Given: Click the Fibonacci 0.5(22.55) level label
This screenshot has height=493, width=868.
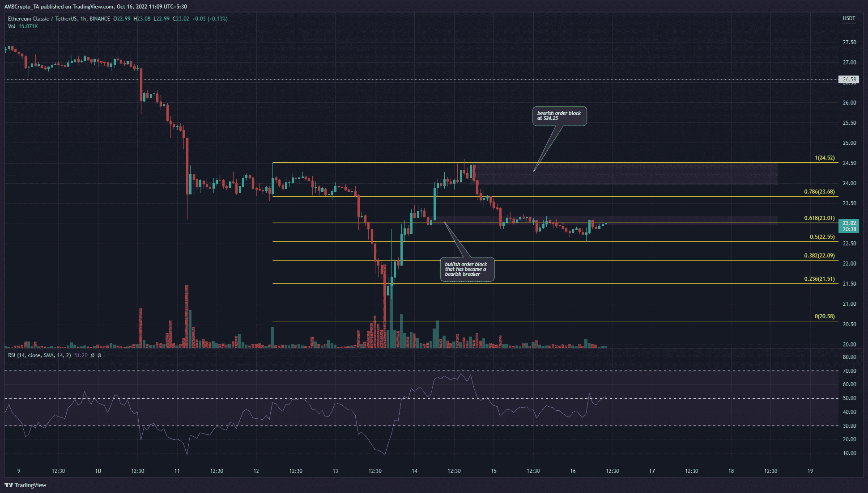Looking at the screenshot, I should tap(822, 237).
